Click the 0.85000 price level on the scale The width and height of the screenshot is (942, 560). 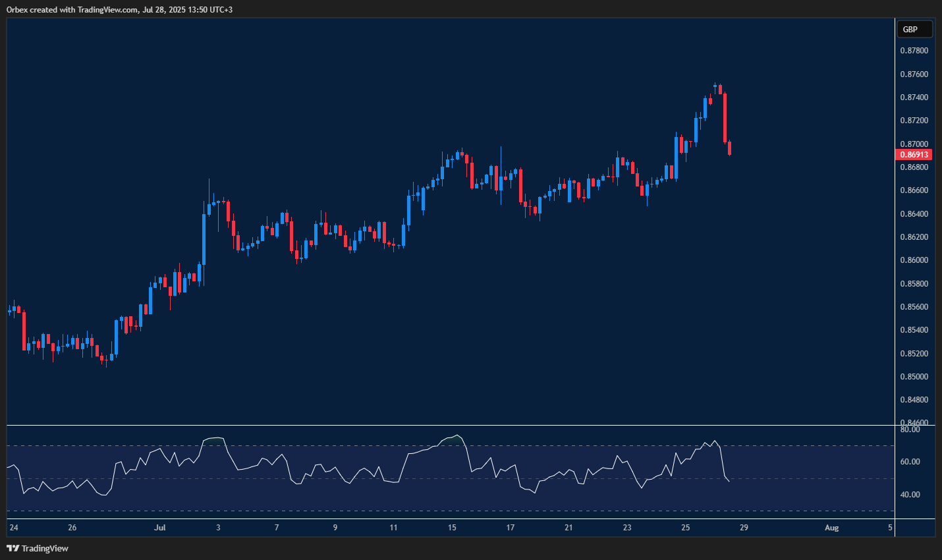(916, 376)
